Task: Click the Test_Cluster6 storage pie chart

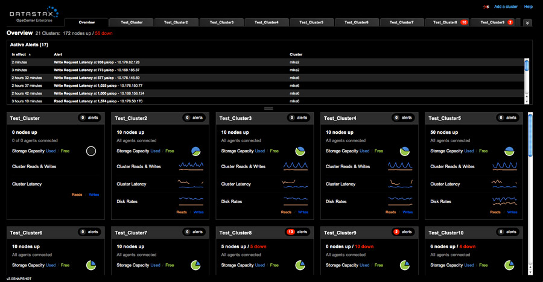Action: click(91, 265)
